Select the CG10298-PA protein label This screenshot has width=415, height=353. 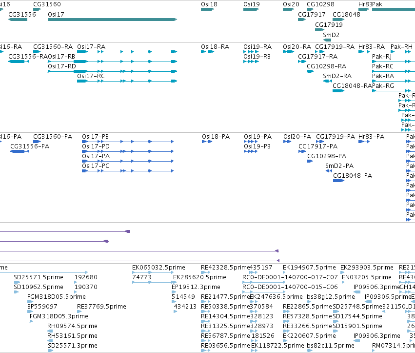[x=327, y=156]
